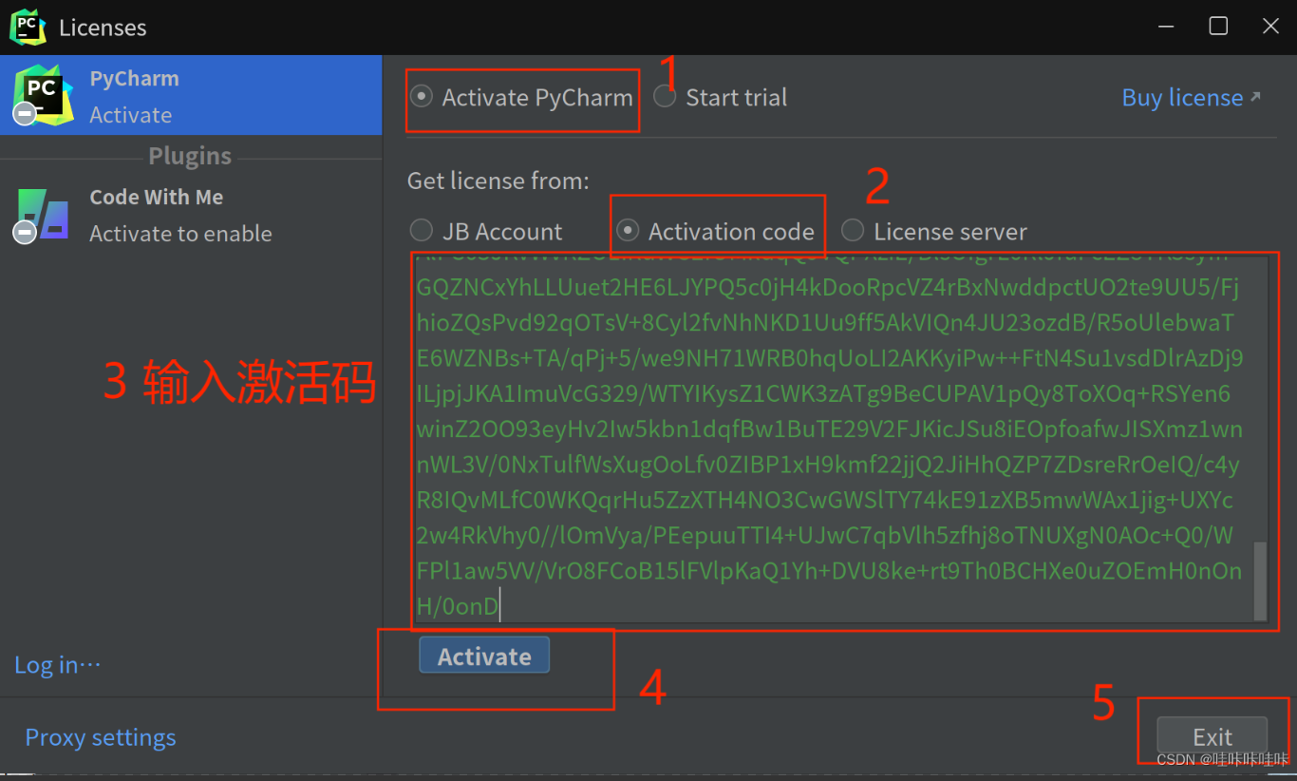
Task: Click the Exit button
Action: 1212,736
